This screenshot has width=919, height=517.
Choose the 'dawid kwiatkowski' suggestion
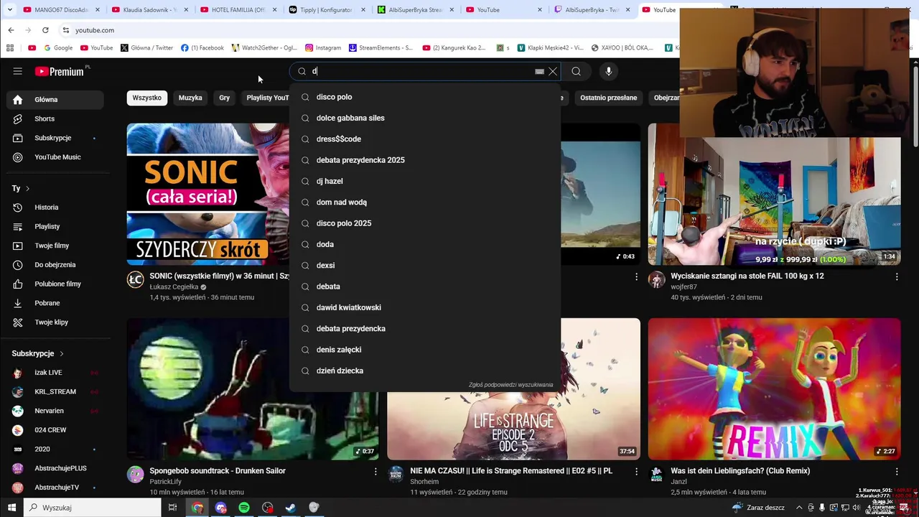click(x=425, y=307)
